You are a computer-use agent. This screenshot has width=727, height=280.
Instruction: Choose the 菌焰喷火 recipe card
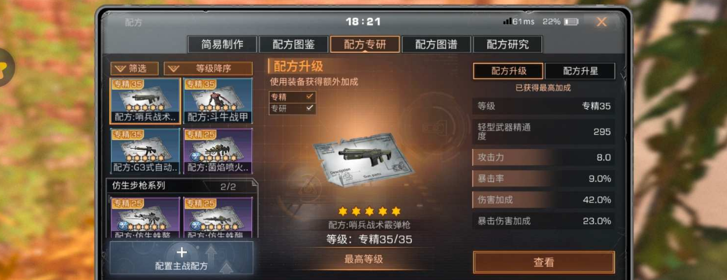(x=218, y=151)
